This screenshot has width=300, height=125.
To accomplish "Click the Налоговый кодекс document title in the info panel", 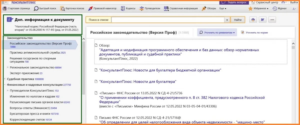I will point(46,28).
